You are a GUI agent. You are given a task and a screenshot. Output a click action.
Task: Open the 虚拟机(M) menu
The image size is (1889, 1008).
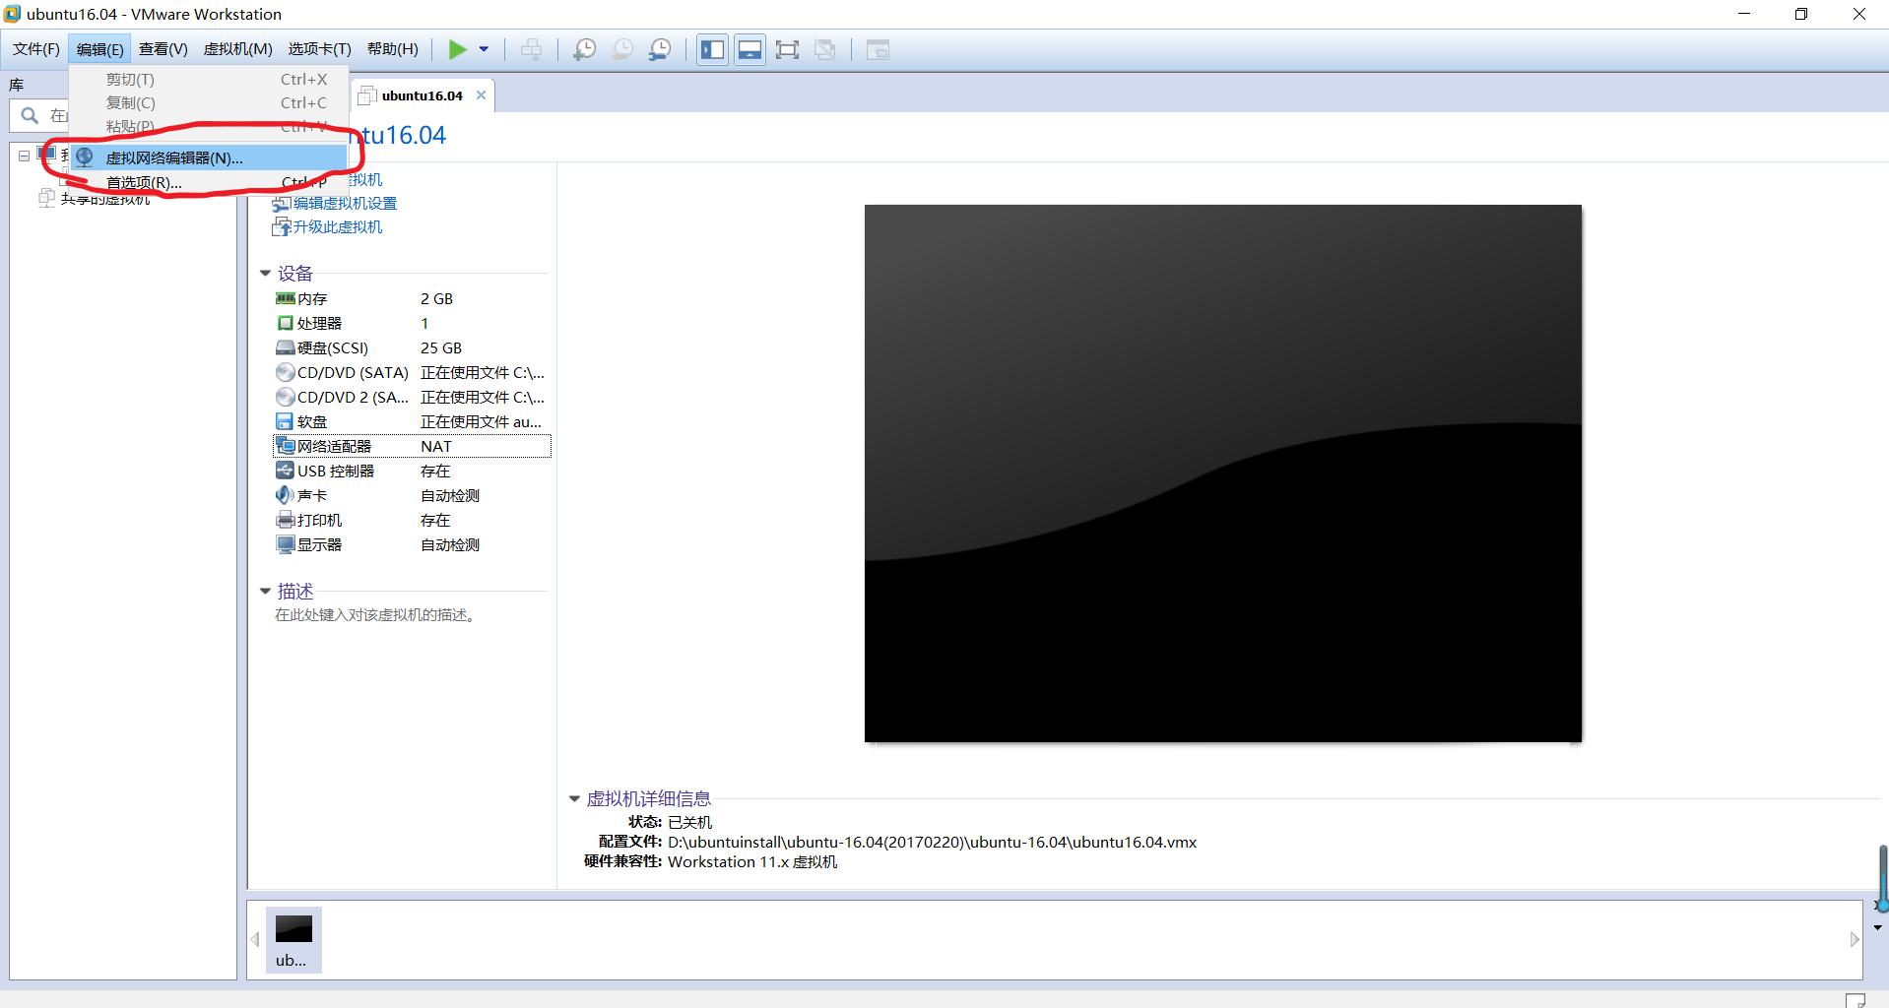(238, 49)
